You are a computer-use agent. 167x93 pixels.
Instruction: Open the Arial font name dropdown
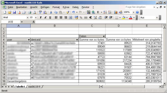coord(27,17)
